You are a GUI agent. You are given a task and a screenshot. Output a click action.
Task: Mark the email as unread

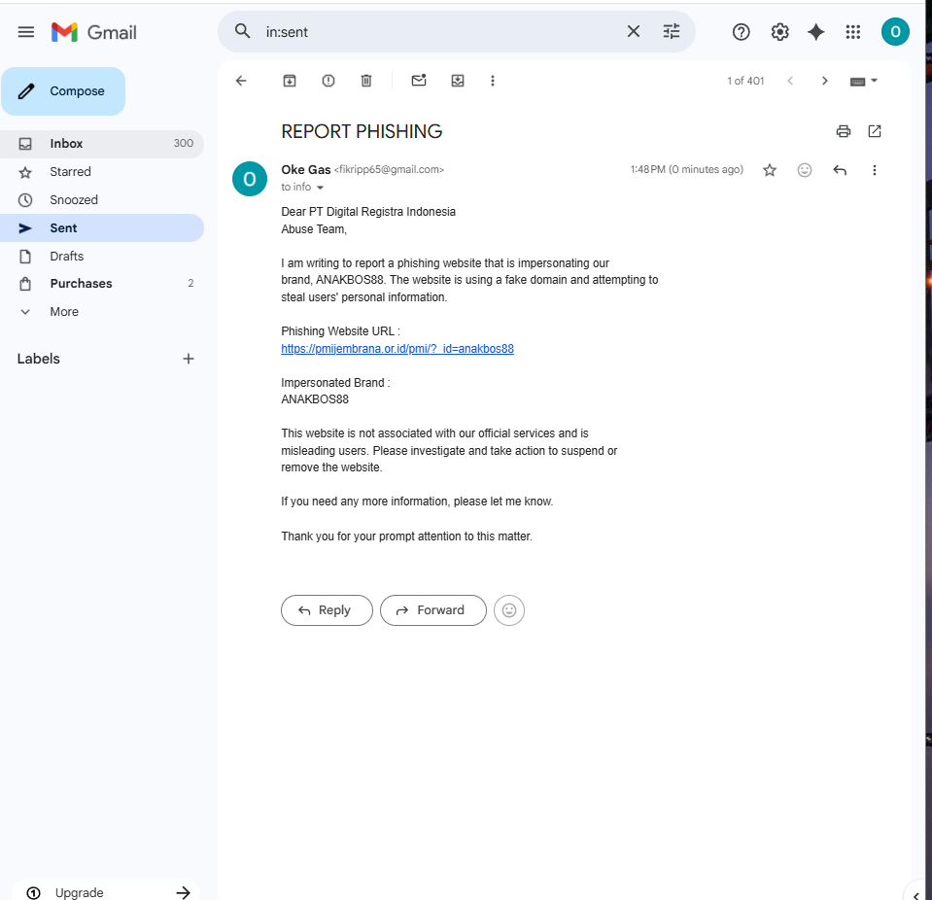(419, 81)
